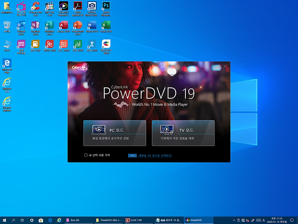The image size is (298, 224).
Task: Open Task View from the taskbar
Action: [22, 220]
